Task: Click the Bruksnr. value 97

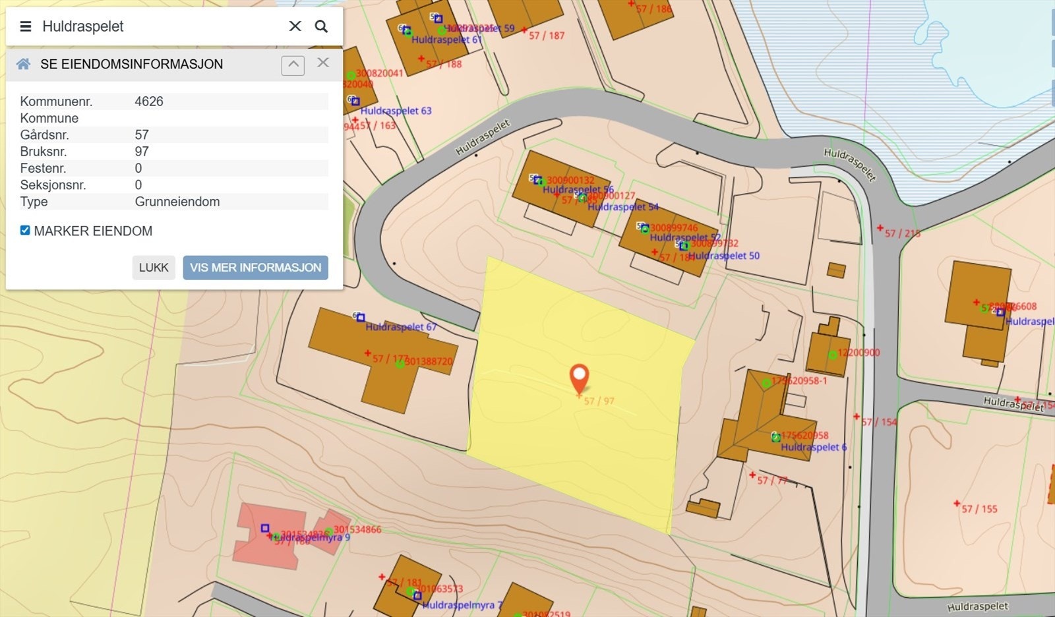Action: pos(142,152)
